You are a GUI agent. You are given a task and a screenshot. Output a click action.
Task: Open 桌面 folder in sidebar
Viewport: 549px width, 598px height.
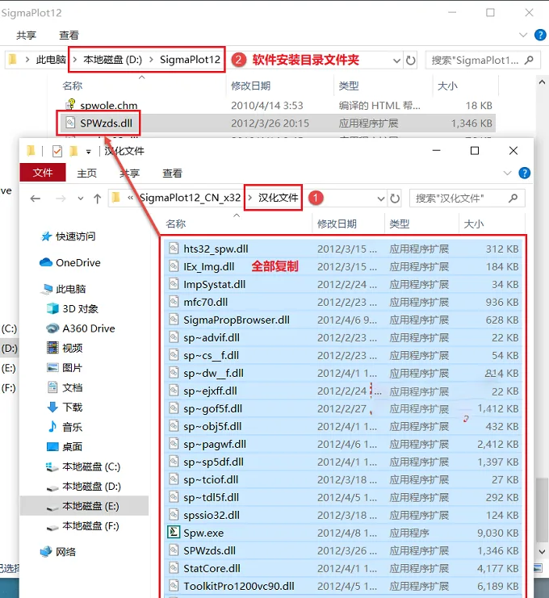tap(65, 446)
